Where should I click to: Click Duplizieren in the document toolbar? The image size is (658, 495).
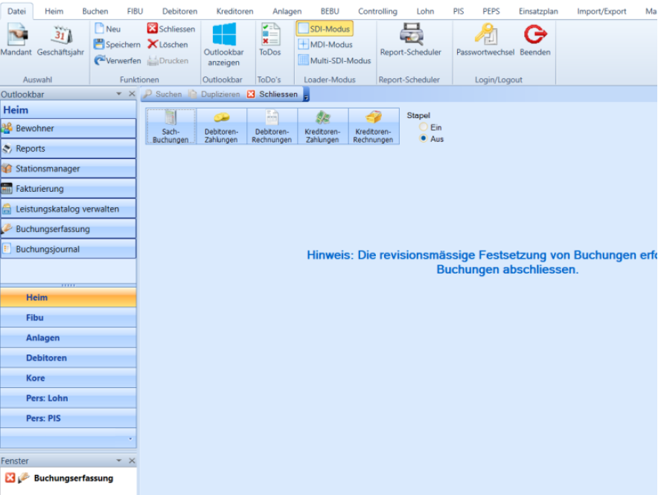point(214,94)
